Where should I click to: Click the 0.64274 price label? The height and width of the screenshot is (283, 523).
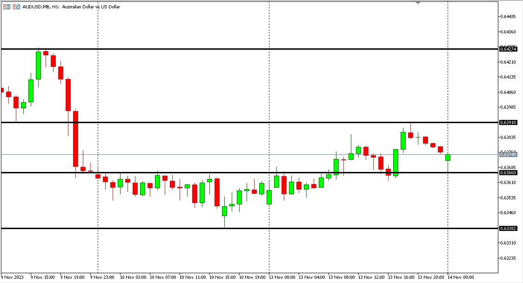pos(508,49)
